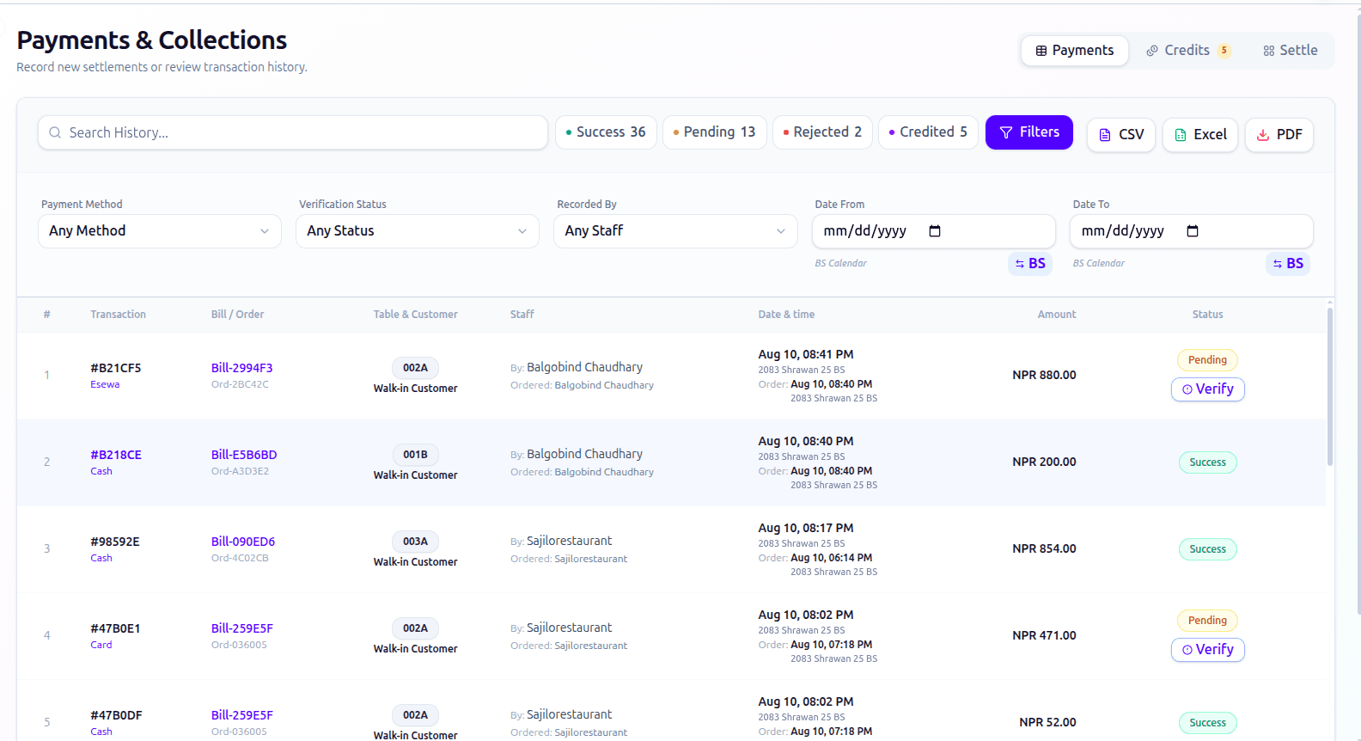Image resolution: width=1361 pixels, height=741 pixels.
Task: Open the Date To calendar picker icon
Action: pos(1193,231)
